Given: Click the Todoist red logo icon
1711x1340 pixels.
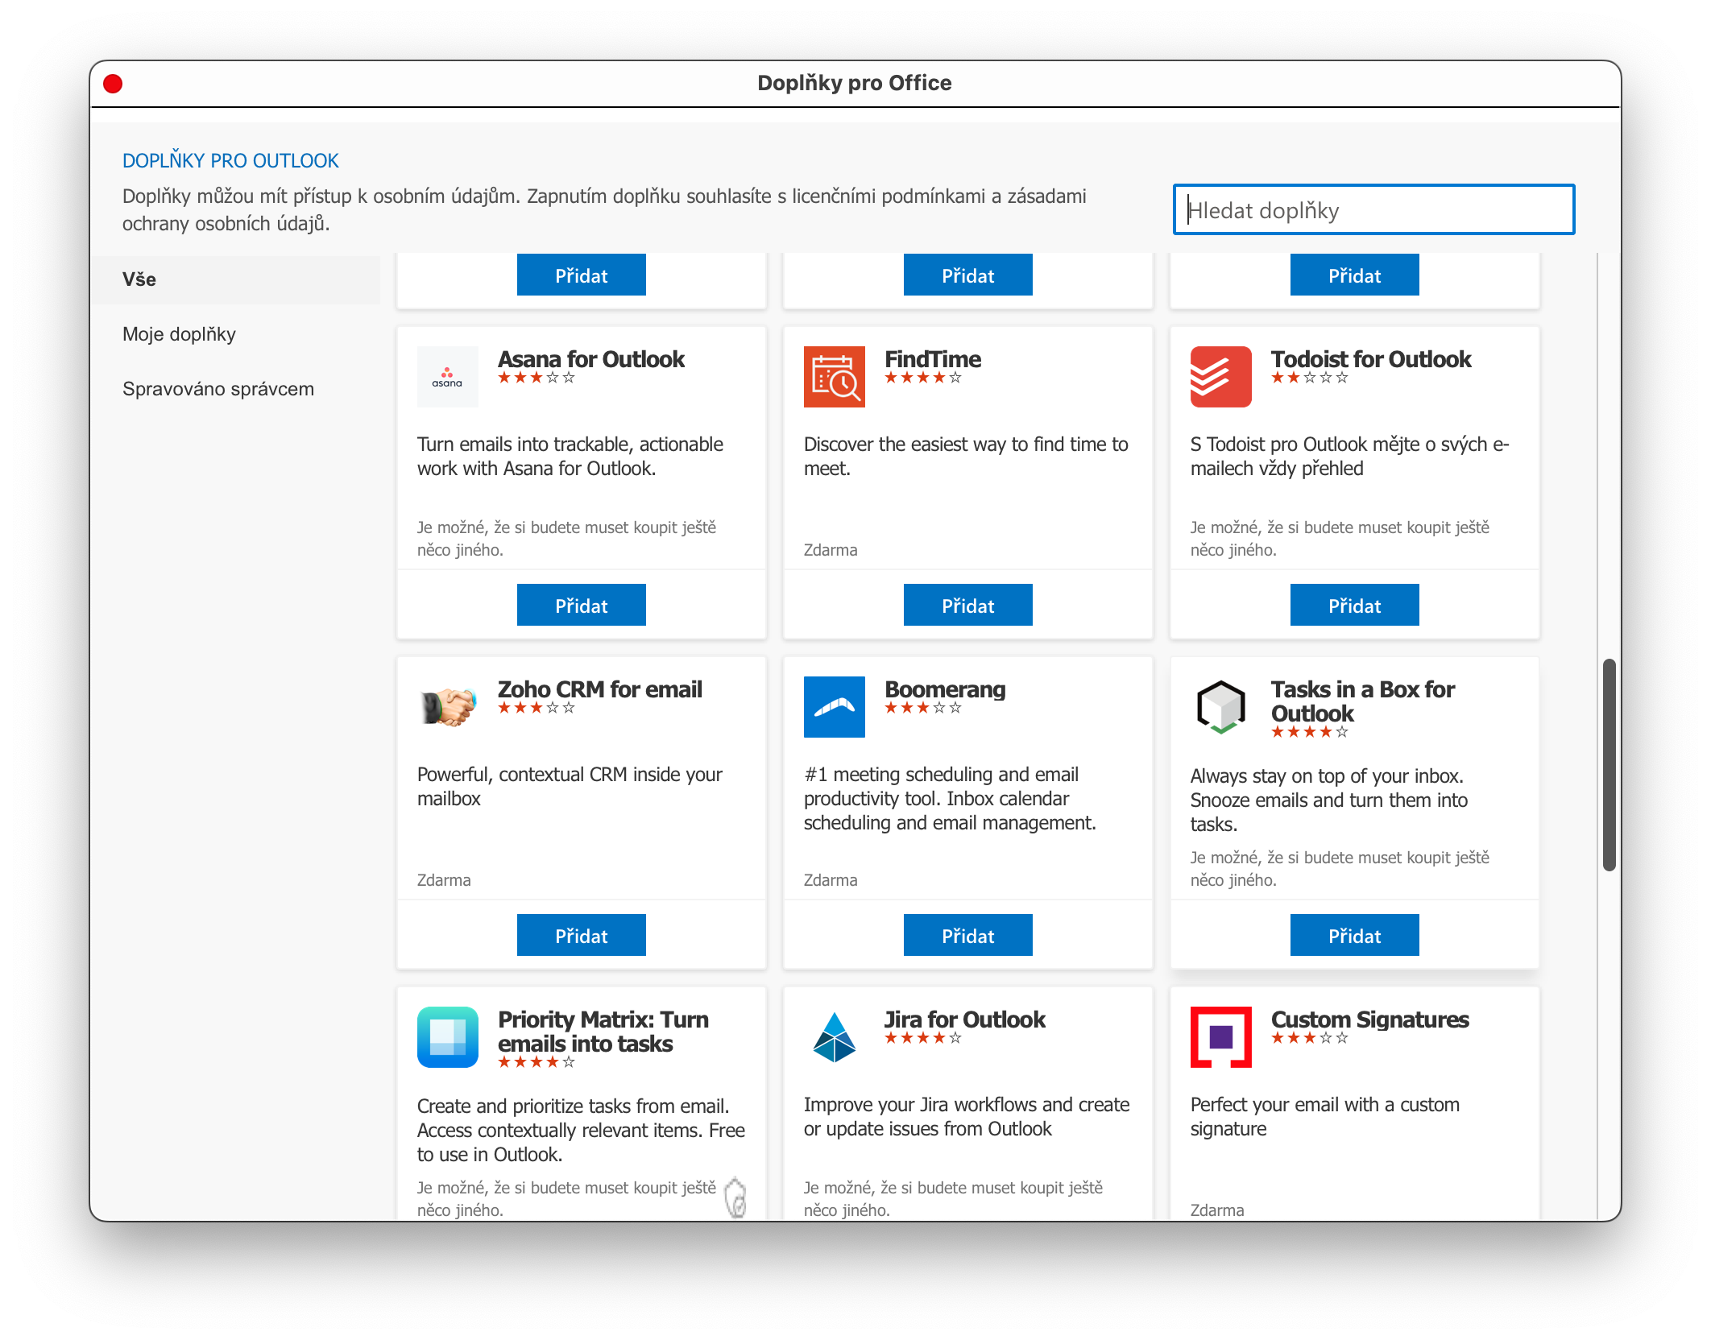Looking at the screenshot, I should pos(1220,377).
